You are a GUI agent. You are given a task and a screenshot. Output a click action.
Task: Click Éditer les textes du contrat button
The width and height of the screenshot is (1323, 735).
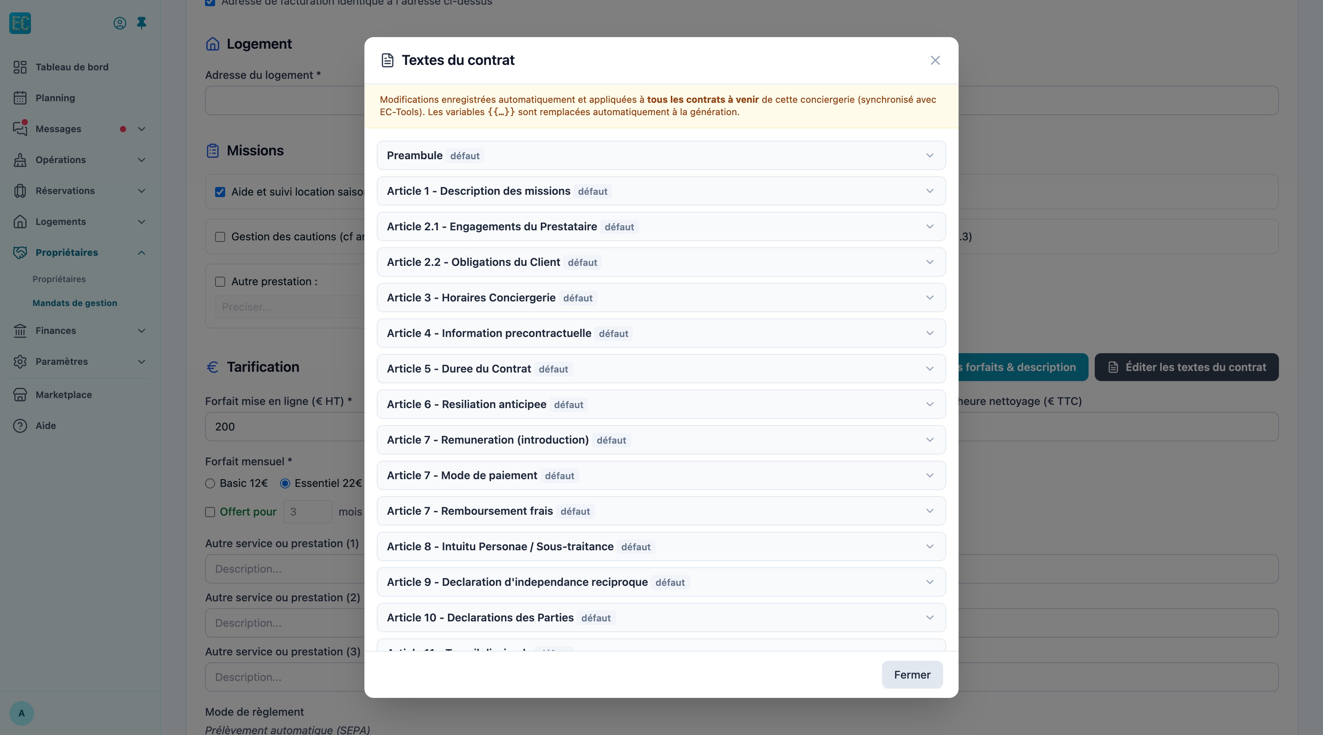coord(1186,367)
